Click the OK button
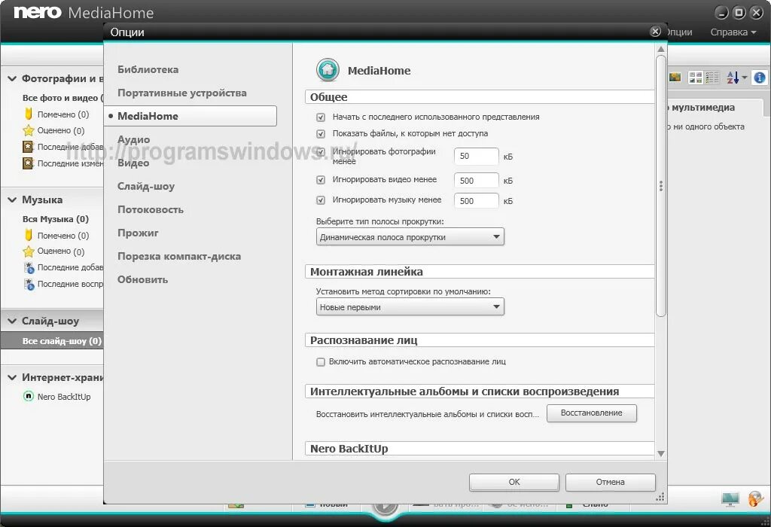Viewport: 771px width, 527px height. pos(513,483)
